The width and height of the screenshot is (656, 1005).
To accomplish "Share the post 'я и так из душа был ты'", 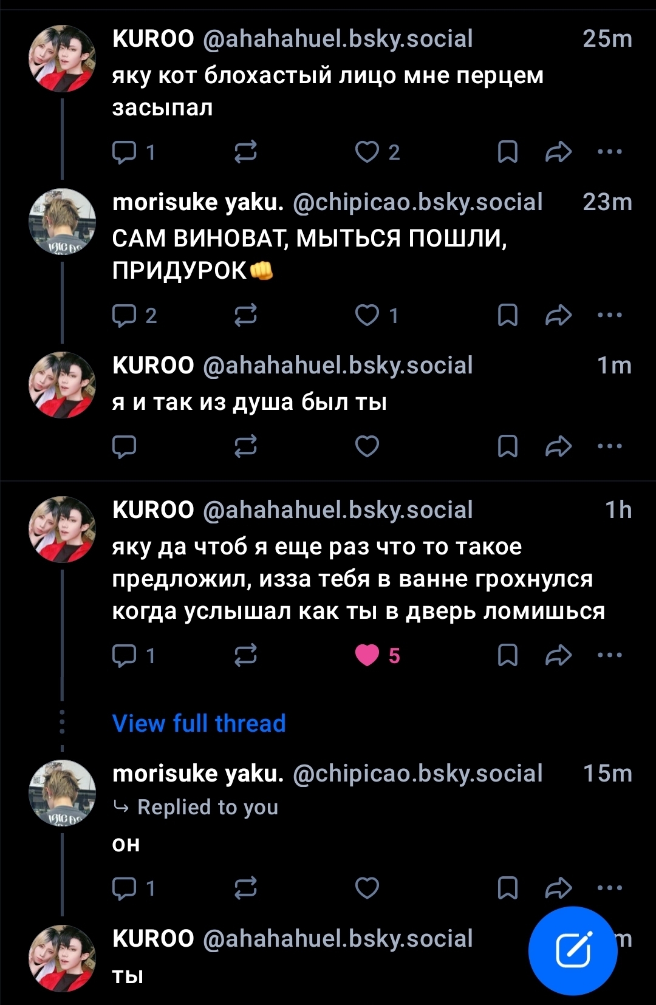I will coord(558,446).
